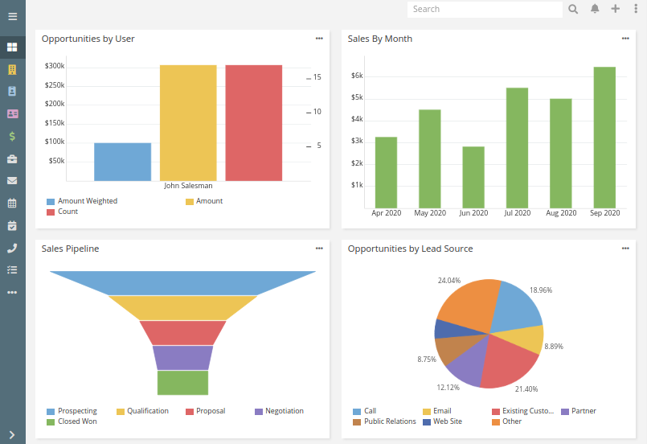Go to Accounts via the building icon

tap(12, 70)
